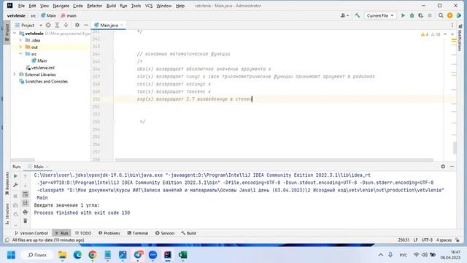Open the Services tool window
The image size is (467, 263).
pyautogui.click(x=165, y=233)
